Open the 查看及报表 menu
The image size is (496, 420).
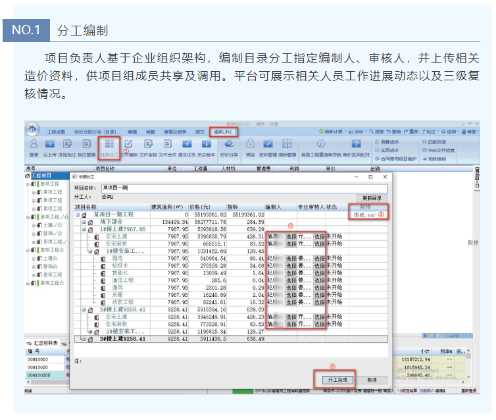175,132
